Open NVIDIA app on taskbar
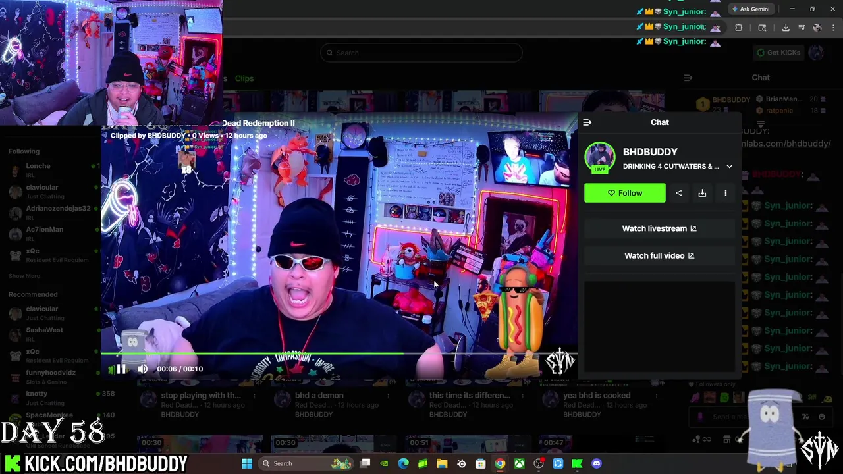Screen dimensions: 843x474 pyautogui.click(x=384, y=463)
